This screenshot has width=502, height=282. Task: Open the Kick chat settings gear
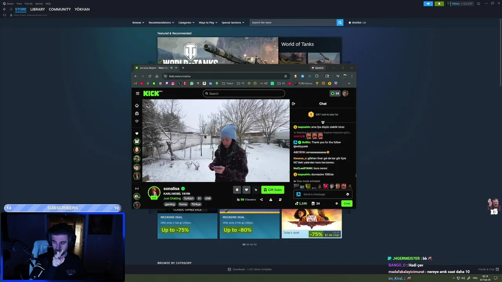[336, 203]
